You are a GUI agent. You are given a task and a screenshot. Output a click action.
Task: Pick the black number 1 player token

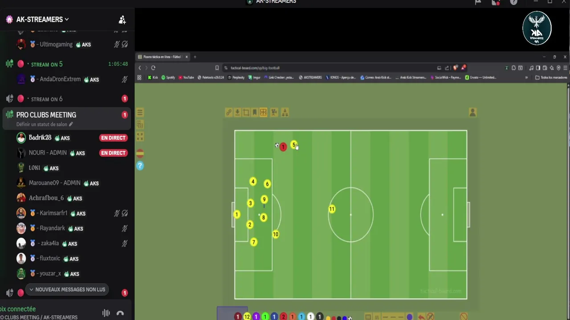pos(319,317)
